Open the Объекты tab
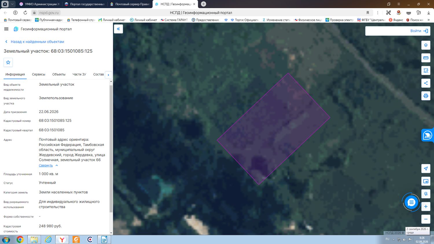 click(59, 74)
